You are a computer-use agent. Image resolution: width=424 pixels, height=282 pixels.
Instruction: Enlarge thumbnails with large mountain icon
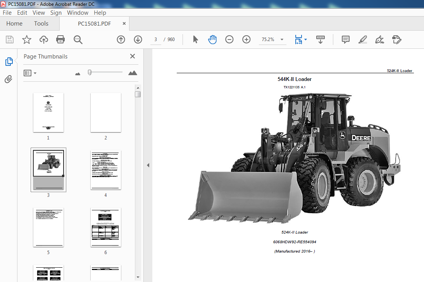(133, 73)
